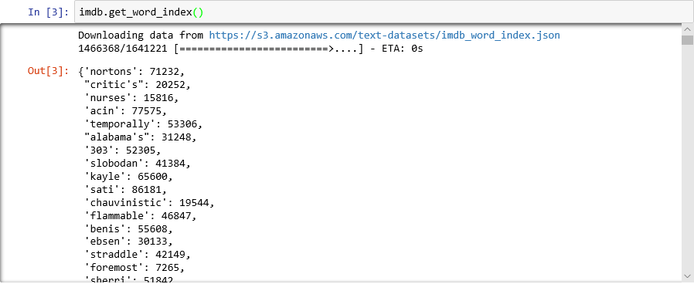This screenshot has width=694, height=284.
Task: Click the 'flammable': 46847 entry
Action: click(141, 216)
